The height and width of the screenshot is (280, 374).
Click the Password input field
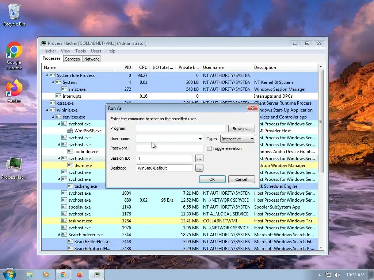tap(169, 148)
